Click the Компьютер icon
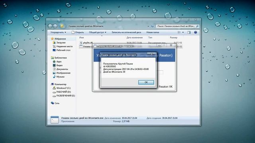This screenshot has height=143, width=255. [x=52, y=84]
